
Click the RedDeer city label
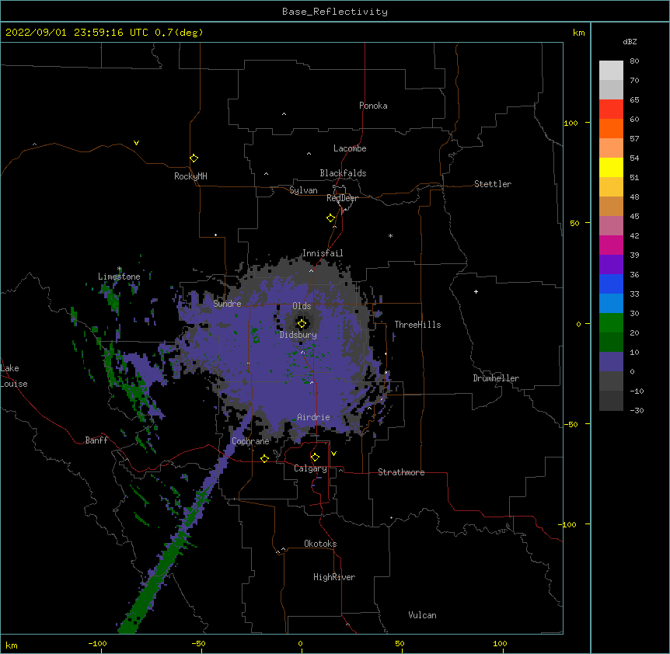coord(342,198)
